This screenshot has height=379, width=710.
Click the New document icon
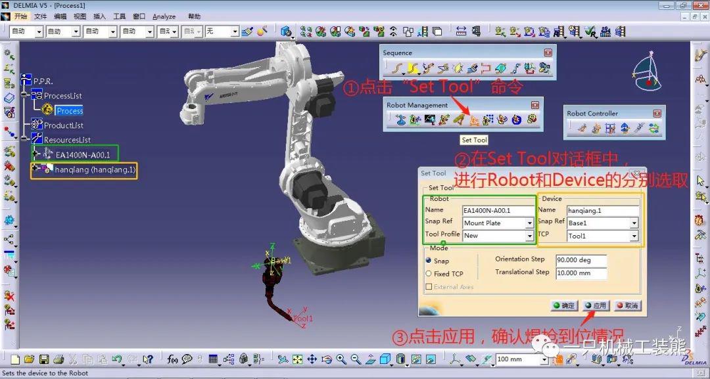(x=15, y=359)
